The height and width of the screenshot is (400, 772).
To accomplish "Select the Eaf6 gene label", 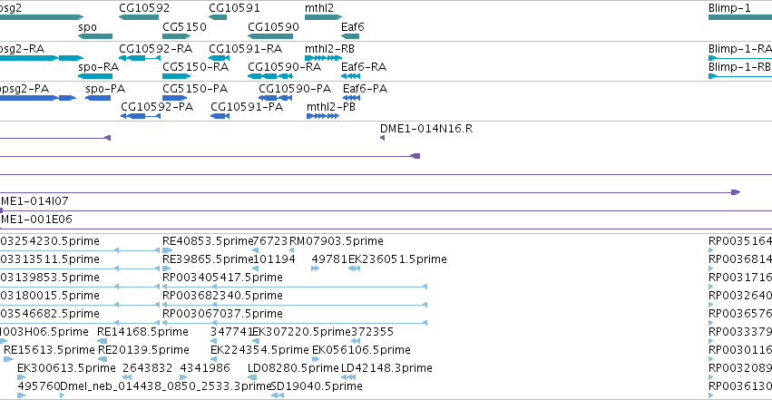I will coord(353,27).
